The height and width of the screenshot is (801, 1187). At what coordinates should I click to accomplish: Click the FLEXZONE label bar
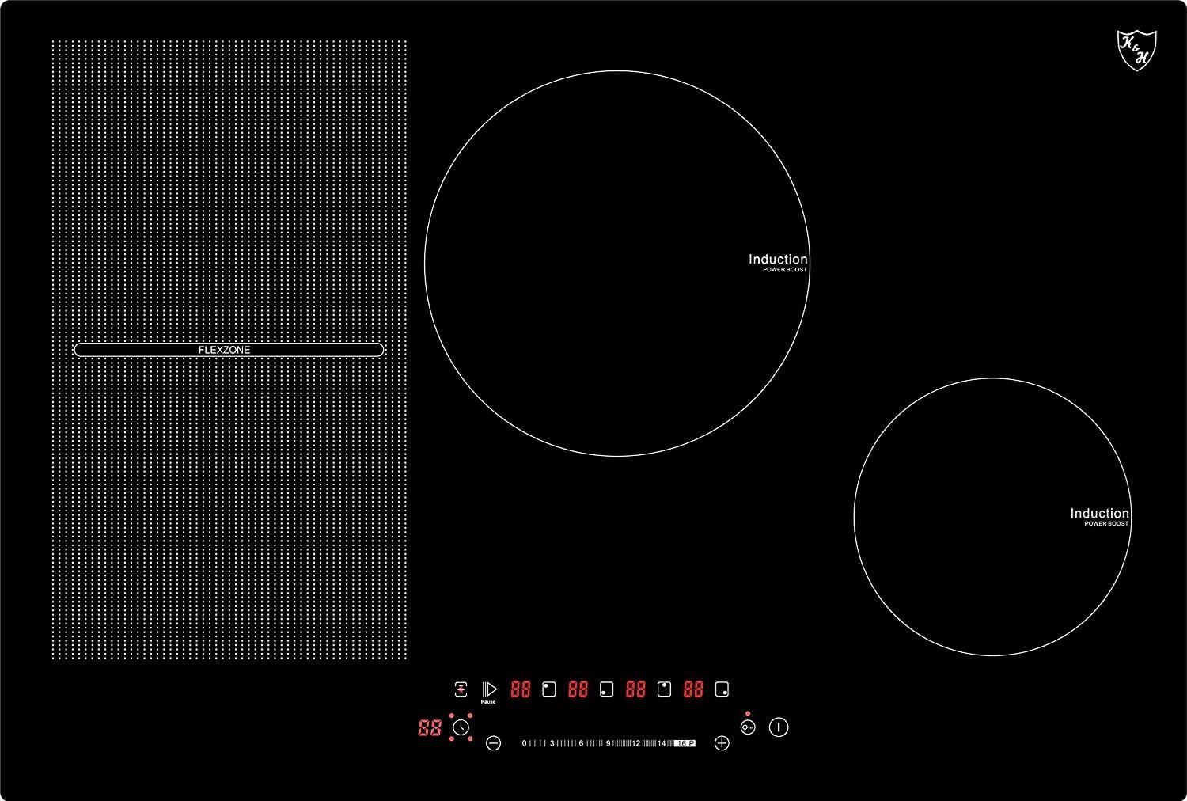pos(229,350)
